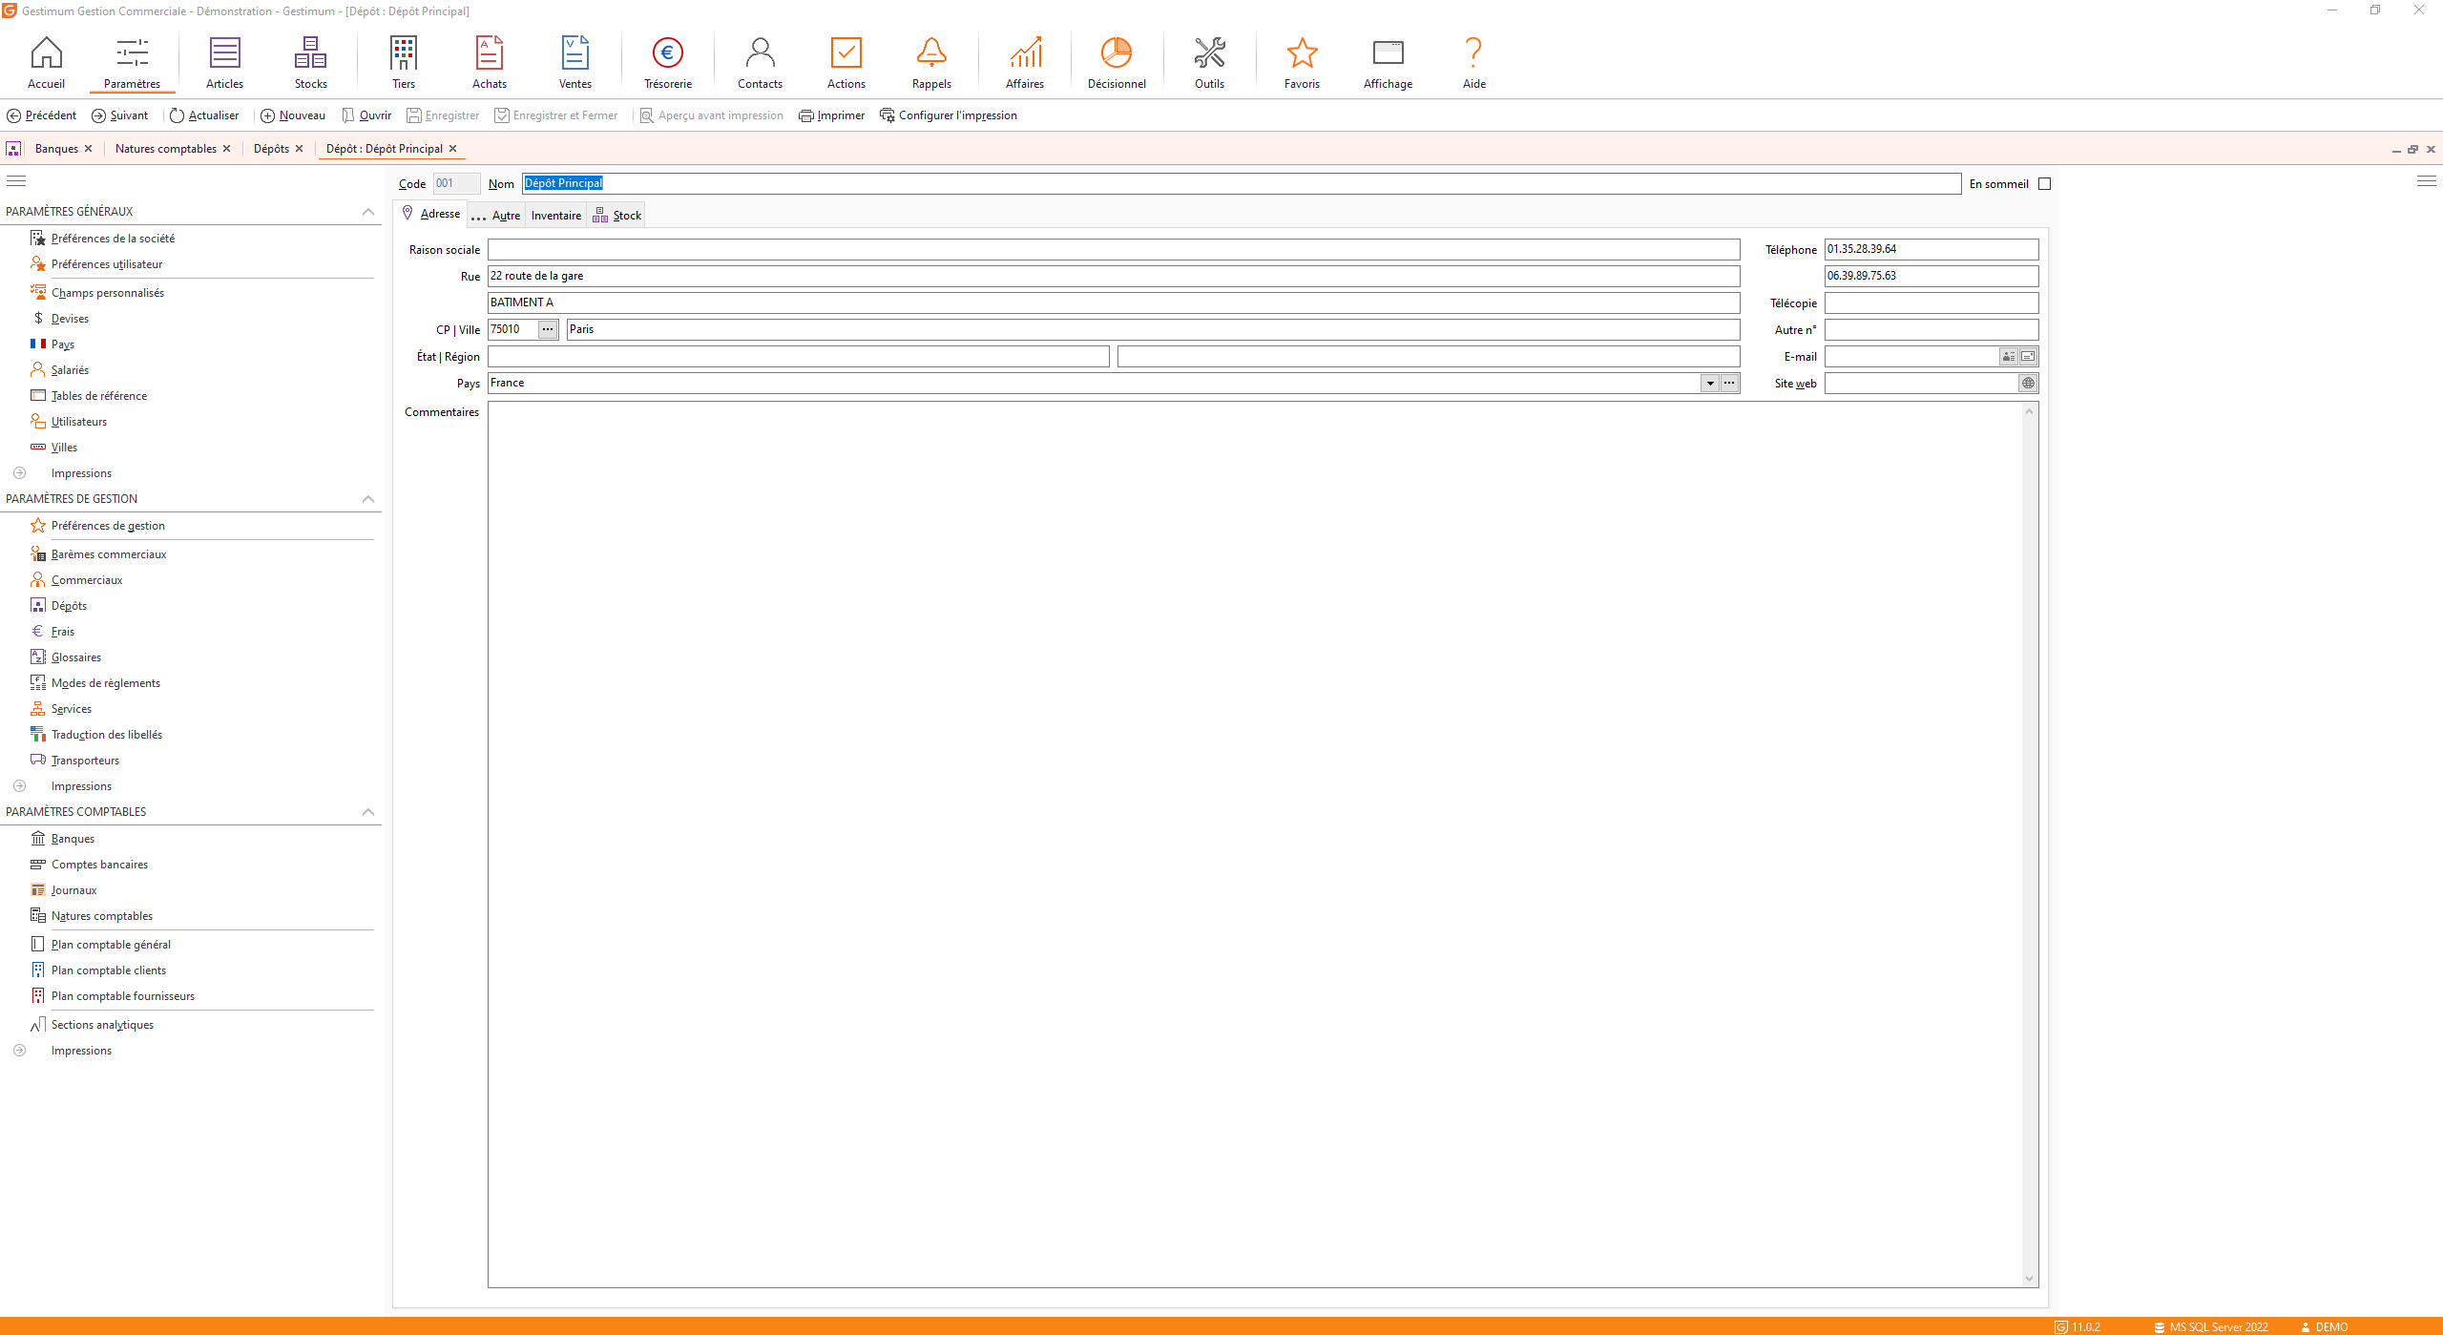Click the Commentaires scrollbar down arrow
Image resolution: width=2443 pixels, height=1335 pixels.
pos(2030,1279)
